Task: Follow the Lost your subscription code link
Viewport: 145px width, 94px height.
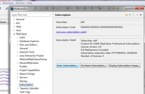Action: pyautogui.click(x=71, y=32)
